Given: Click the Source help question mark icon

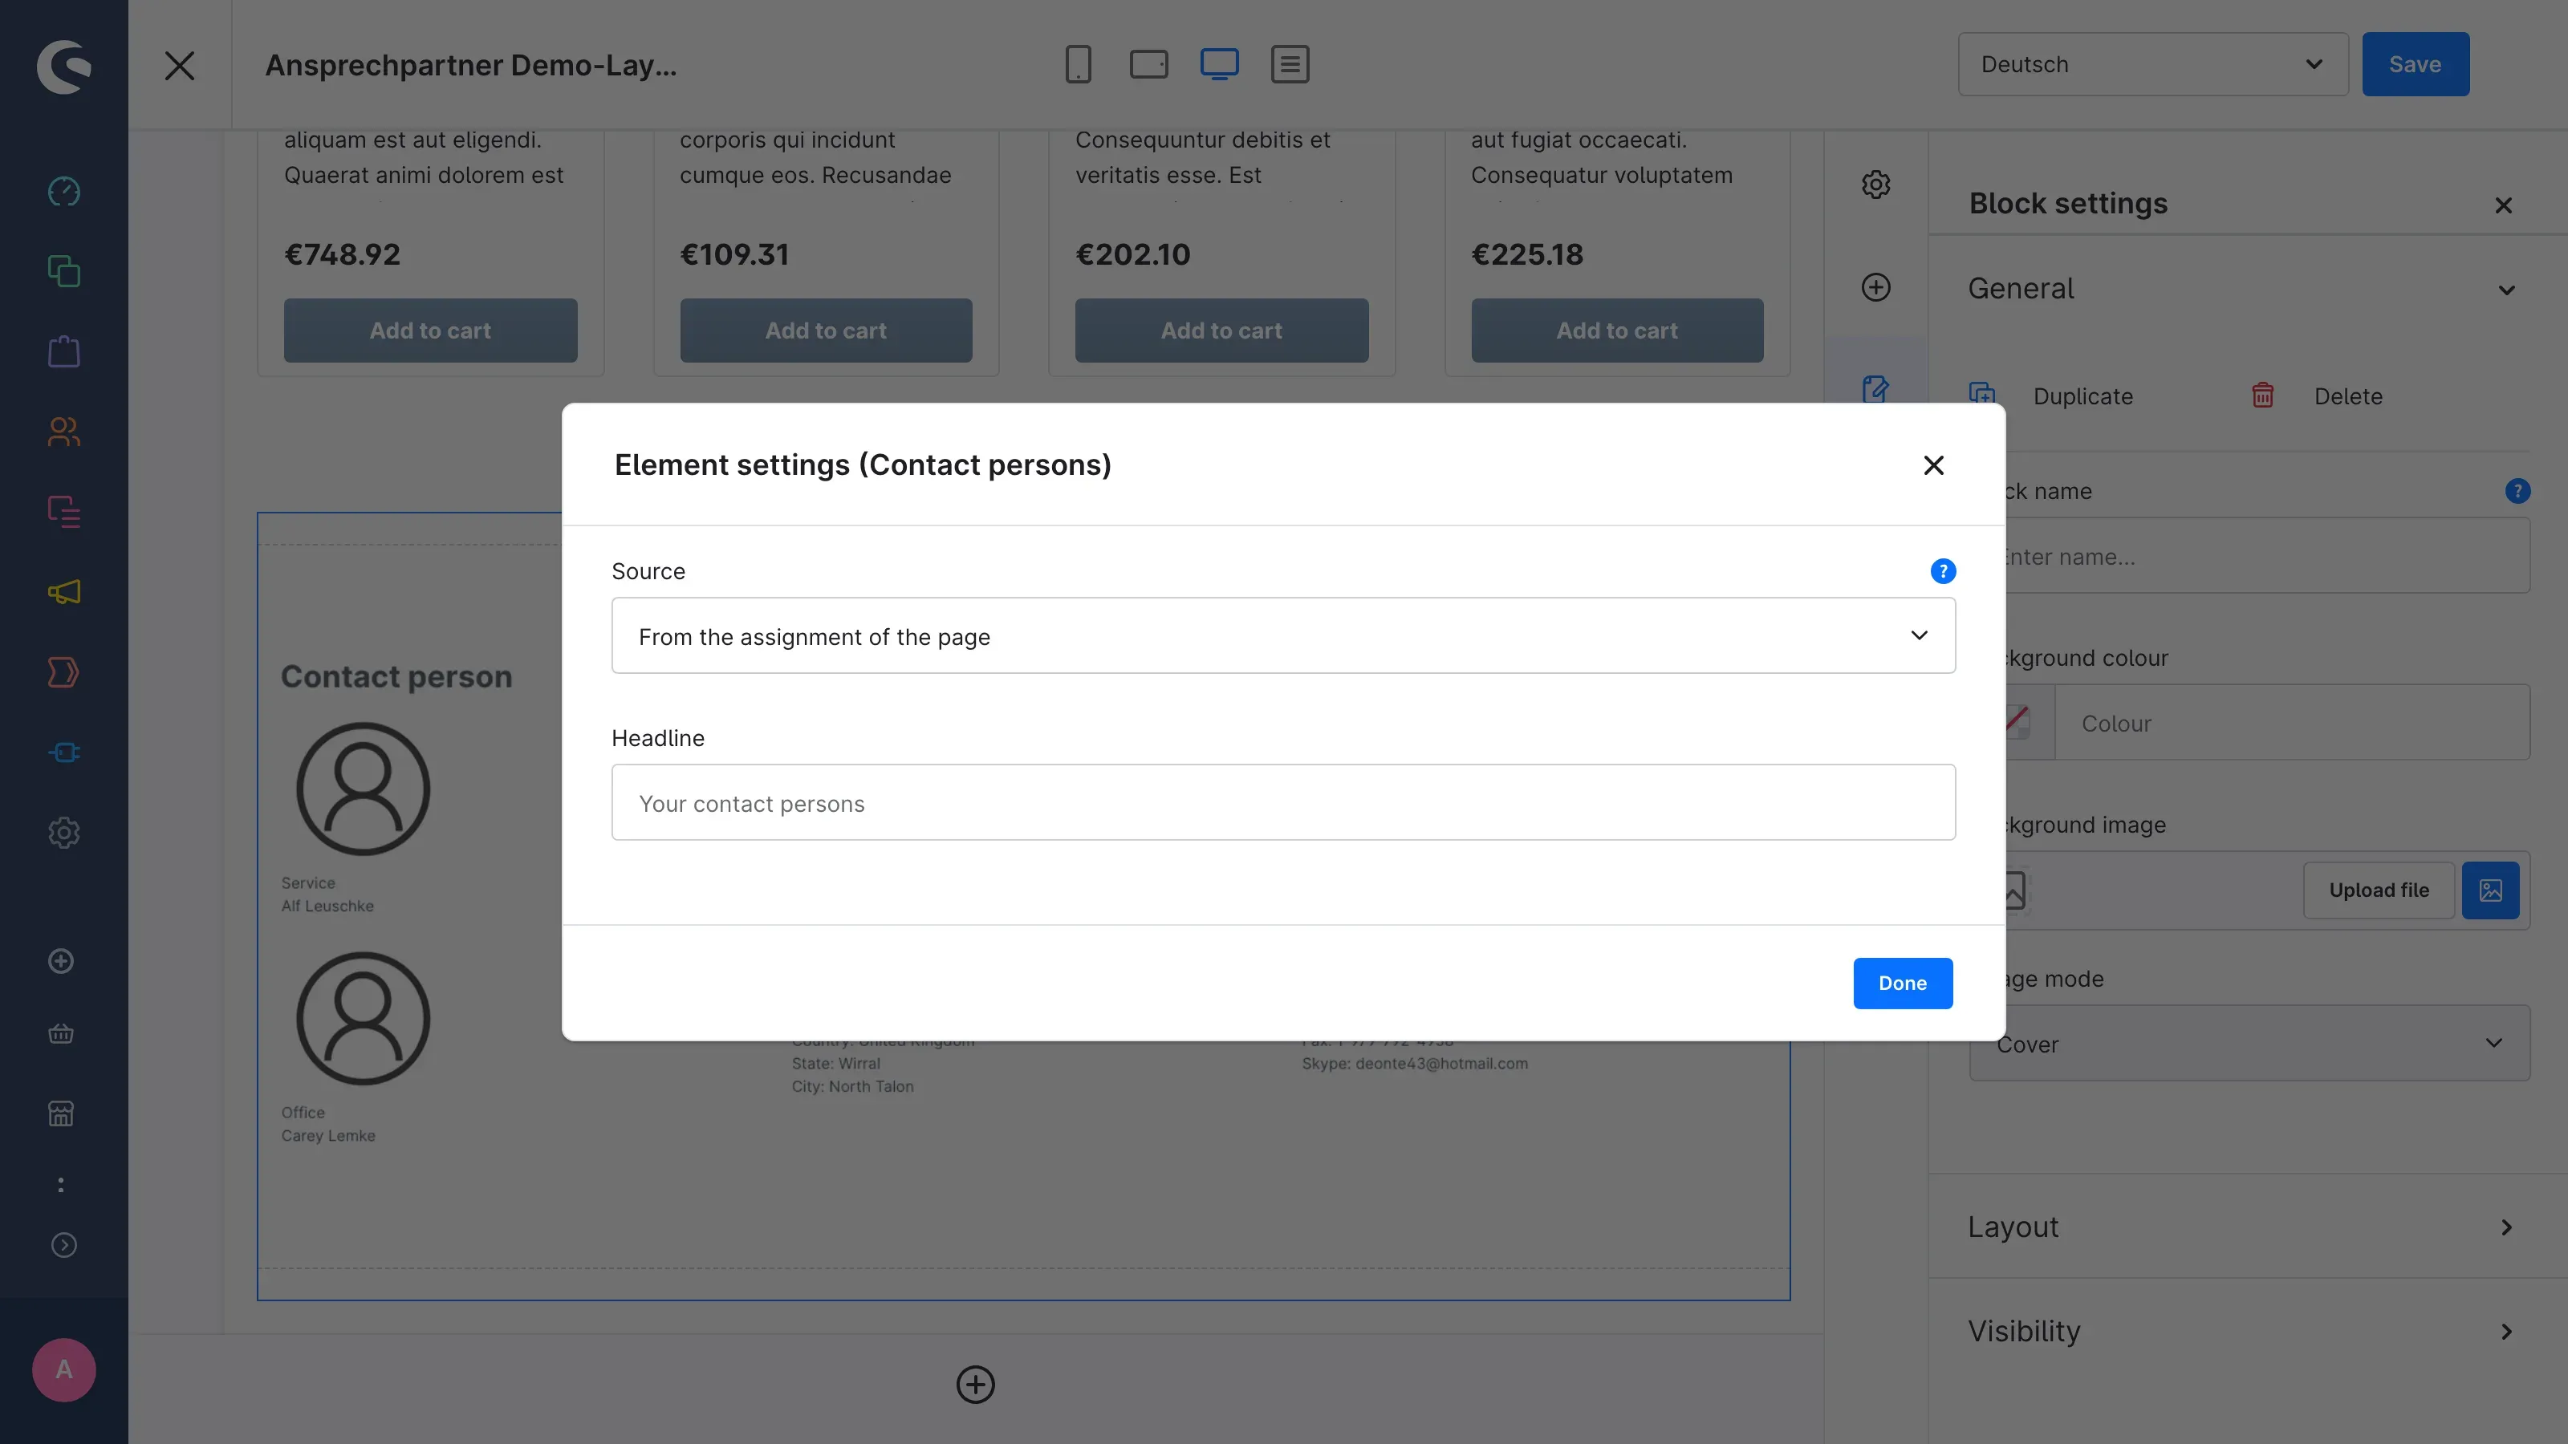Looking at the screenshot, I should [x=1943, y=571].
